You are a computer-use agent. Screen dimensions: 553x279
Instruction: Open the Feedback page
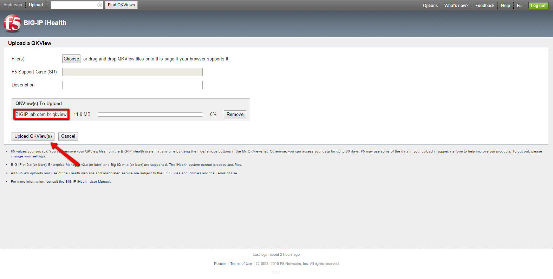pyautogui.click(x=484, y=6)
